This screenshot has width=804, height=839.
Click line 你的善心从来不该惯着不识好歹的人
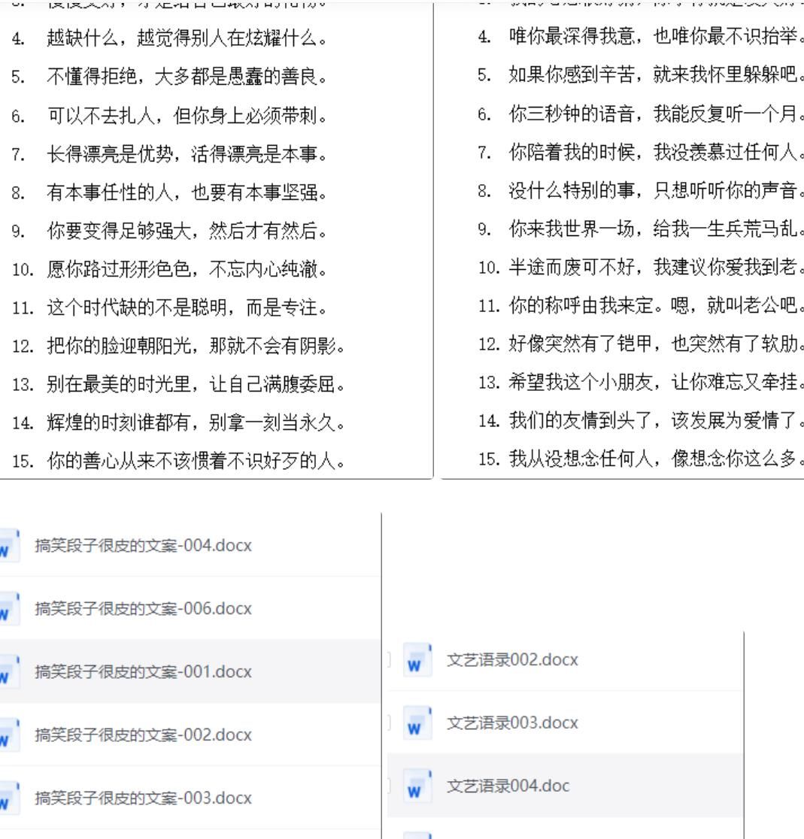pos(196,461)
